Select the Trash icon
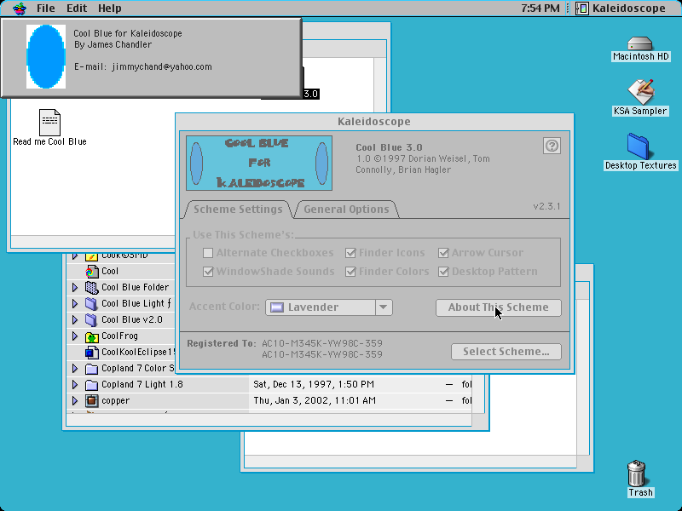Viewport: 682px width, 511px height. point(637,474)
